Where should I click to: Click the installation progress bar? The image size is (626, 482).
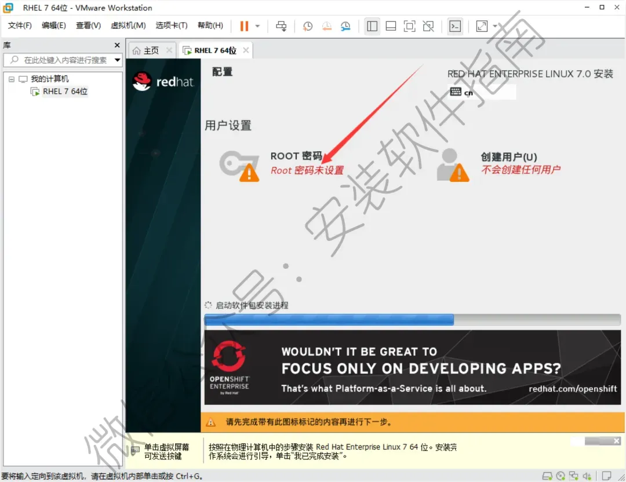(x=413, y=320)
